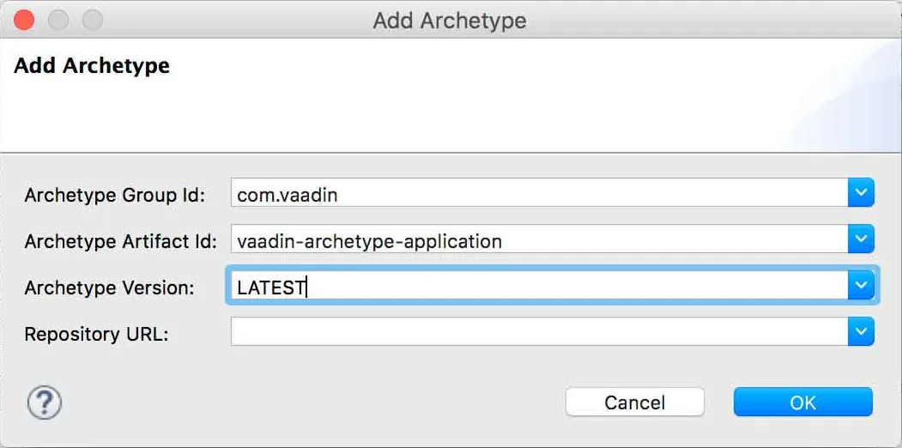Viewport: 902px width, 448px height.
Task: Expand the Repository URL dropdown arrow
Action: pos(861,332)
